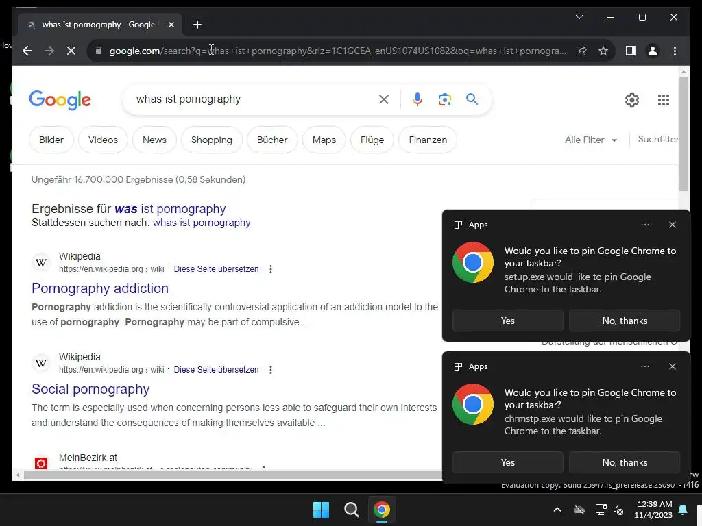Open the Windows Start menu
Image resolution: width=702 pixels, height=526 pixels.
coord(321,510)
